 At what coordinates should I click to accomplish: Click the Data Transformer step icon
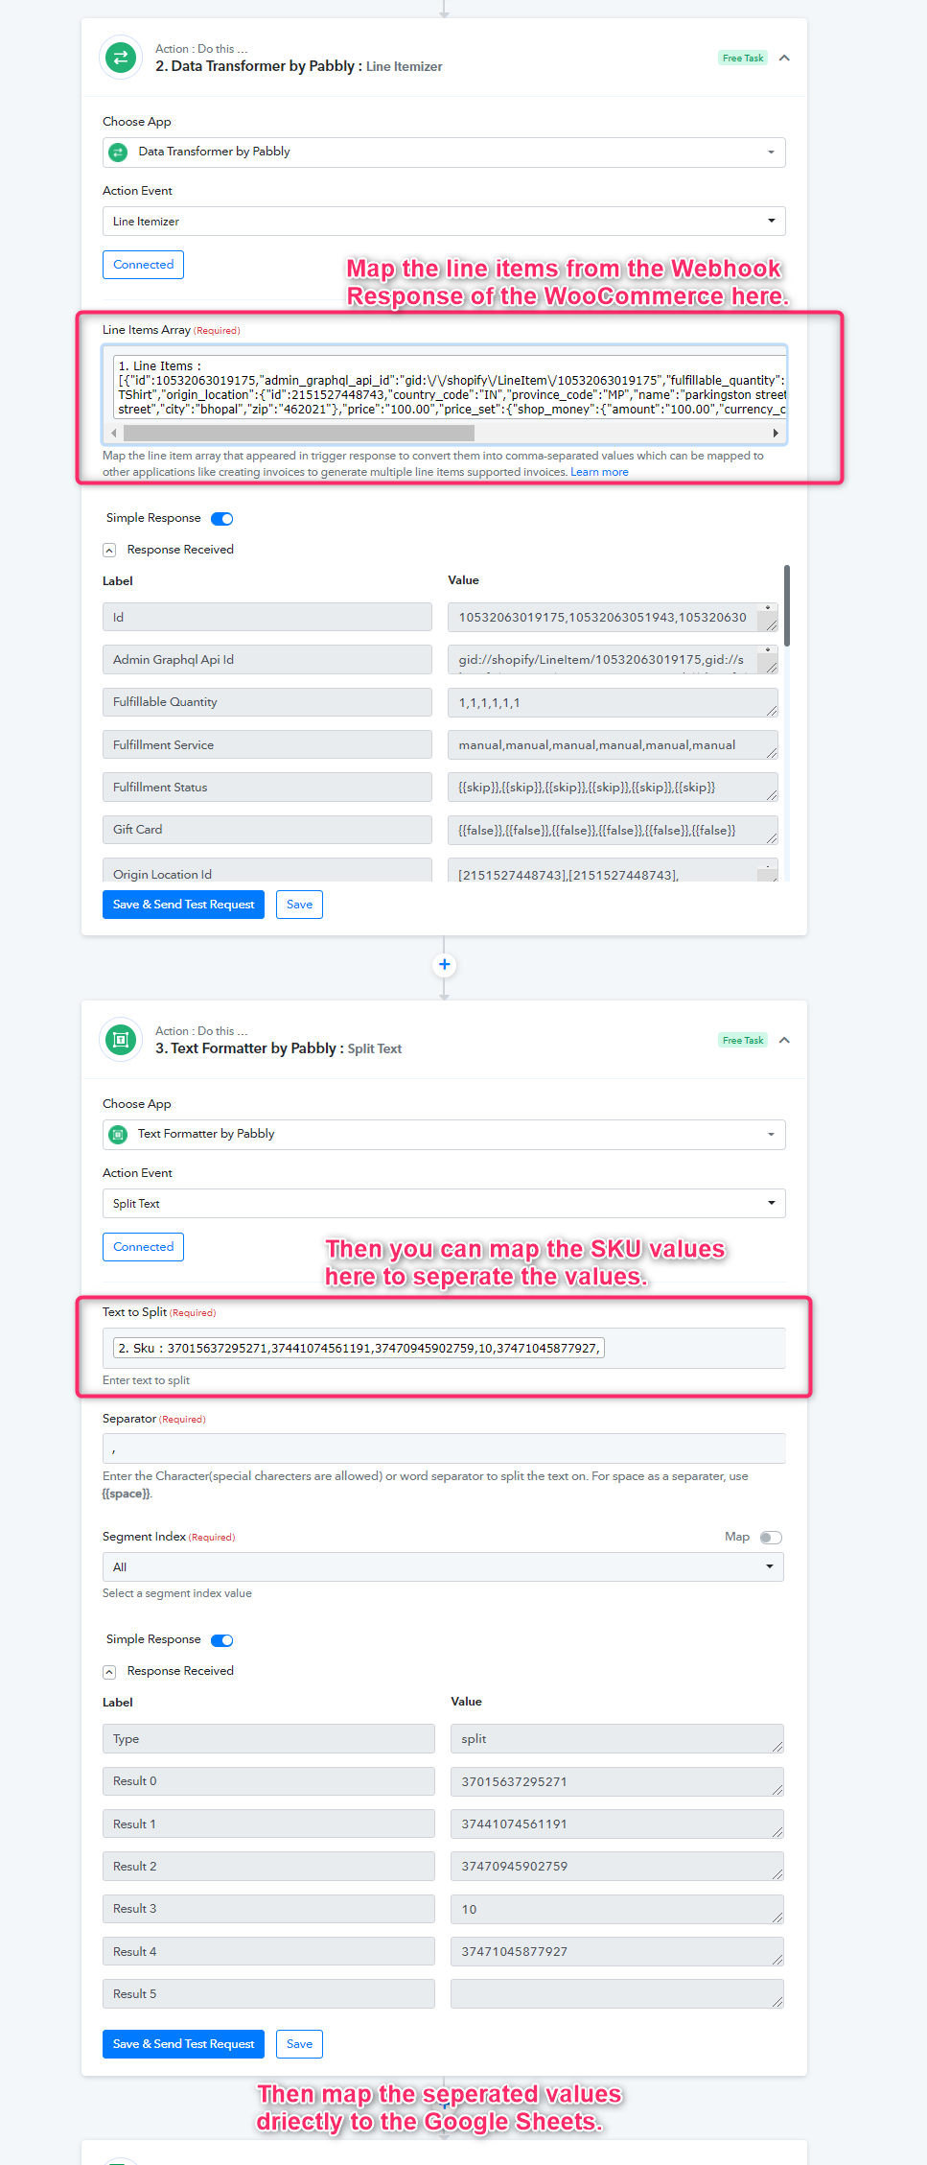pos(121,58)
